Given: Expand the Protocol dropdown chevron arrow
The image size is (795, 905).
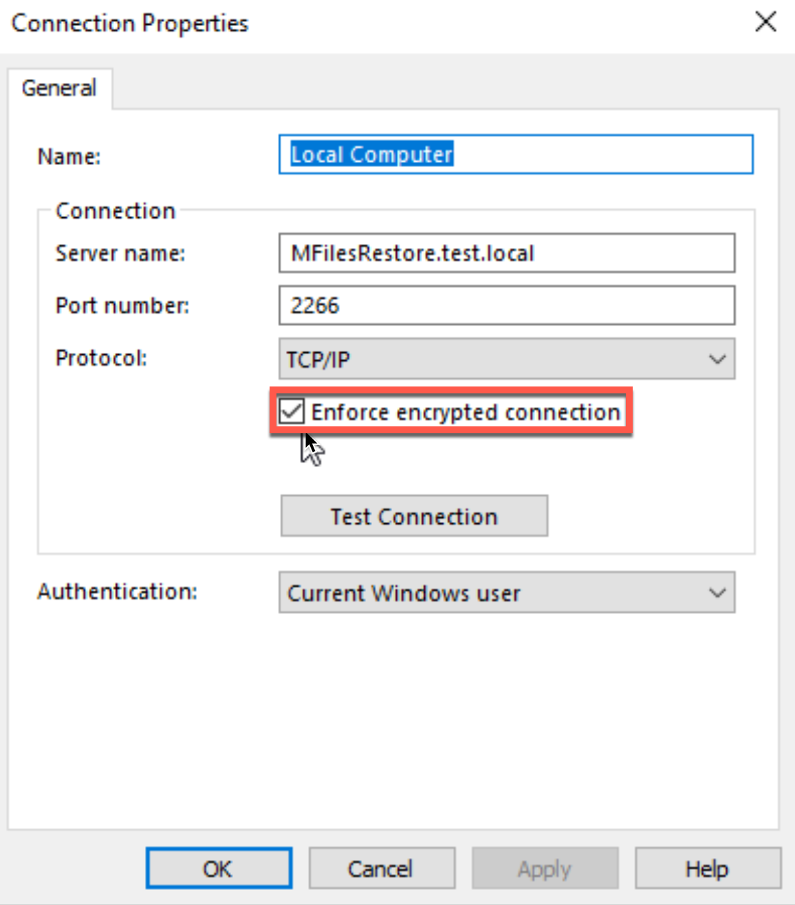Looking at the screenshot, I should pos(717,359).
